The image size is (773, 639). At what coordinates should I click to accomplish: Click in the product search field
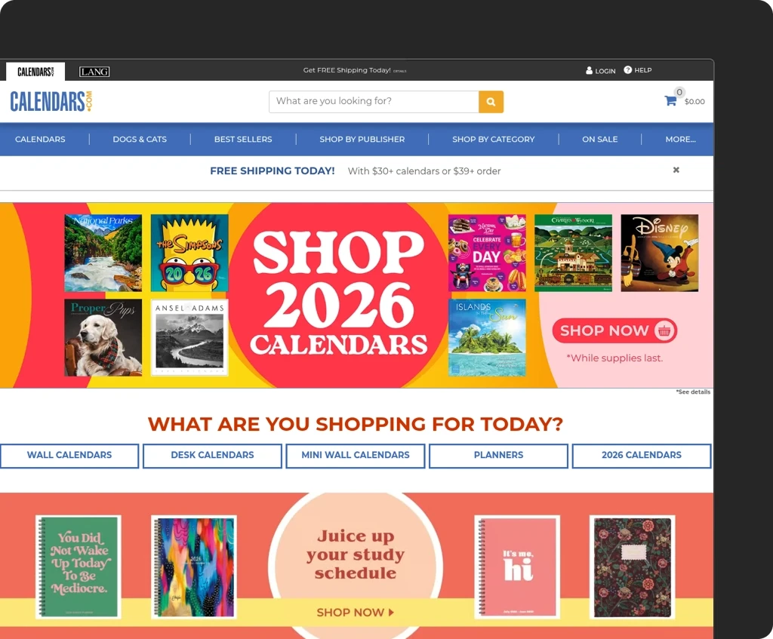pyautogui.click(x=374, y=102)
